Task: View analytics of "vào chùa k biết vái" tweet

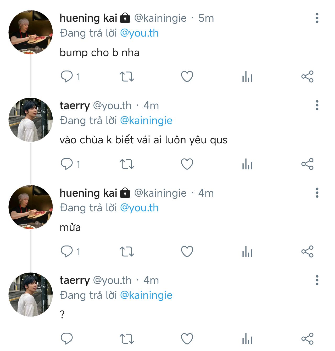Action: [247, 164]
